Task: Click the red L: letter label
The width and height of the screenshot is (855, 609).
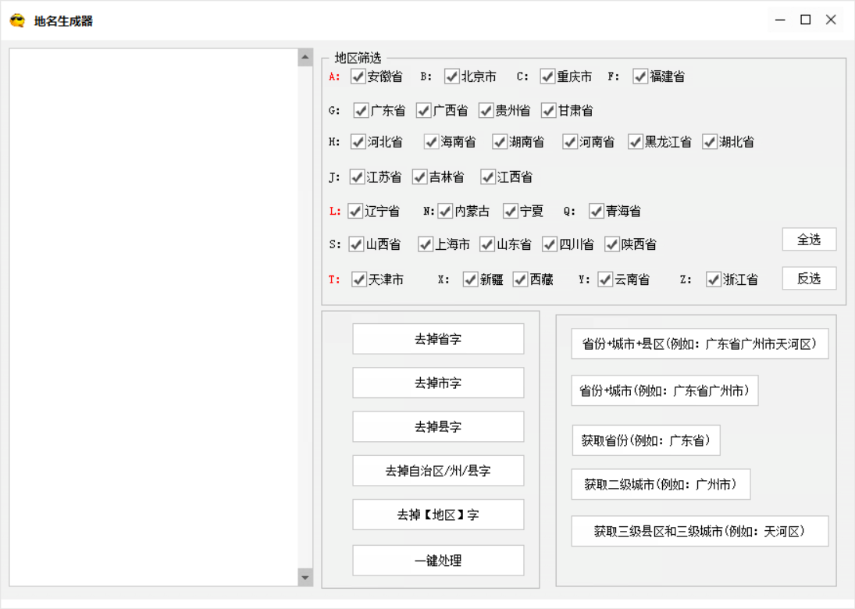Action: 335,211
